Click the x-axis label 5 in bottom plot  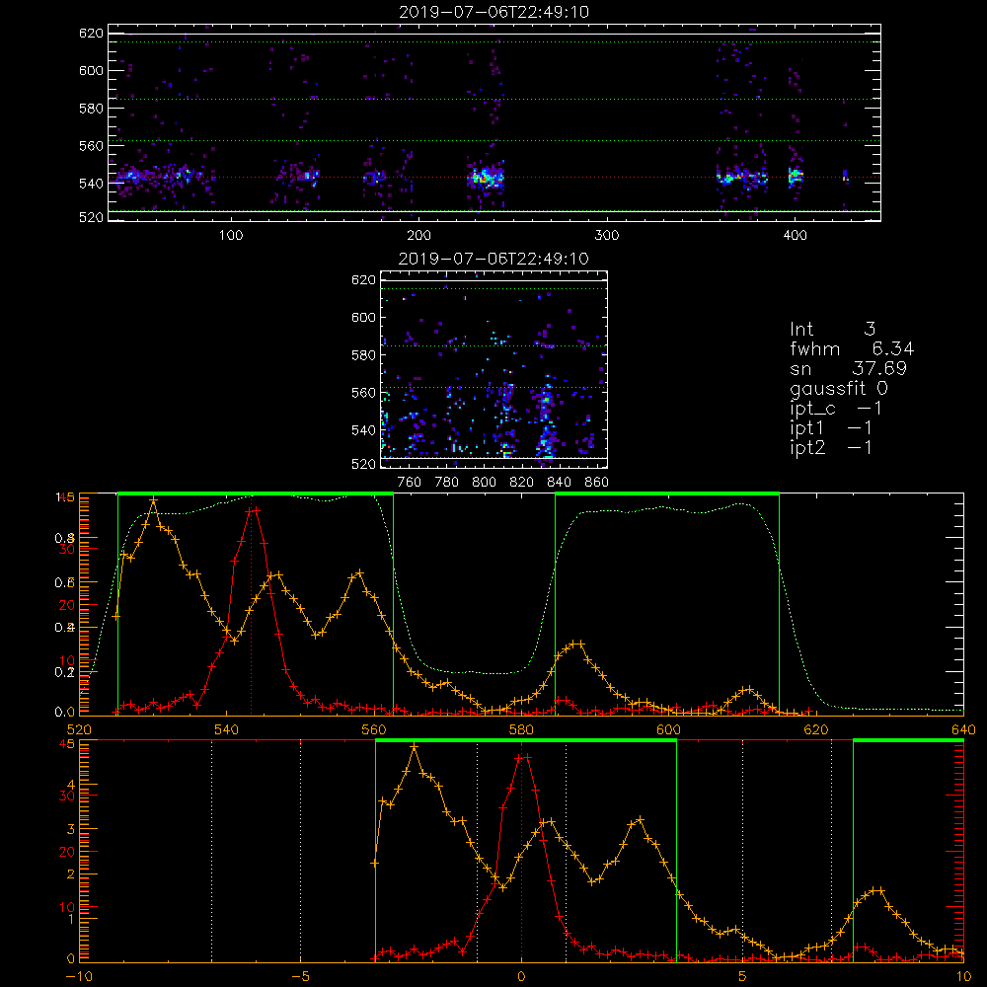point(743,977)
